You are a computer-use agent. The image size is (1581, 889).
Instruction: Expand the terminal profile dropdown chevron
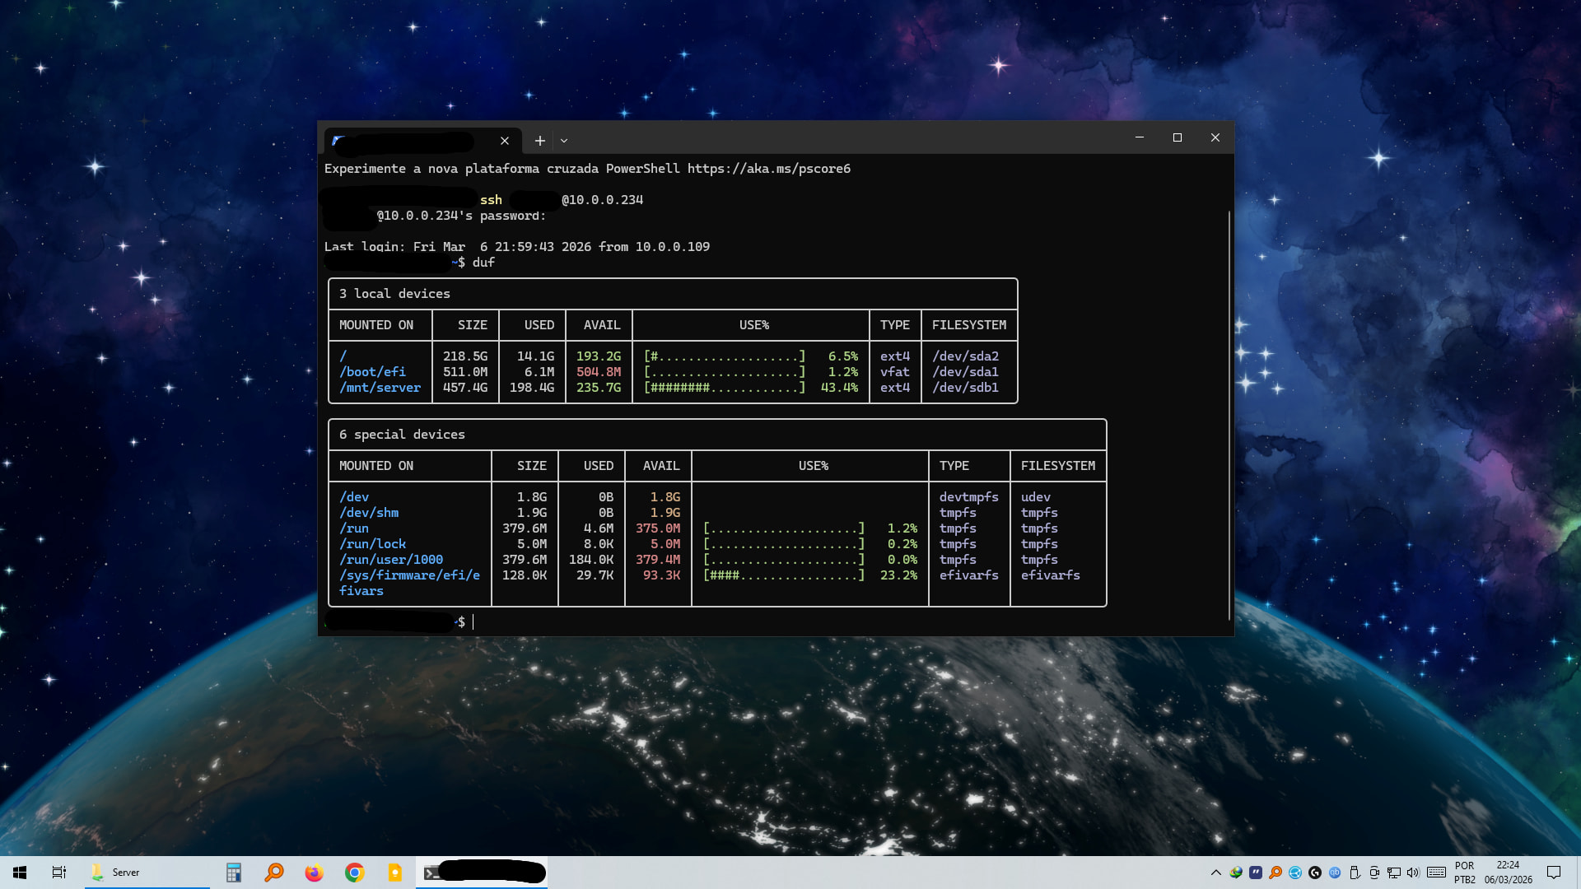[x=564, y=141]
